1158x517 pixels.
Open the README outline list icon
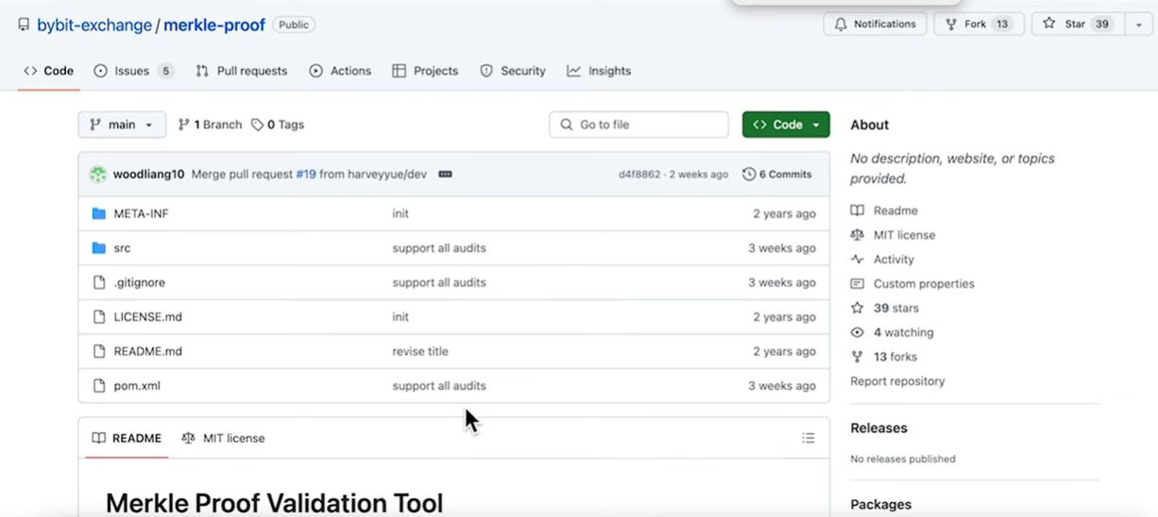809,438
